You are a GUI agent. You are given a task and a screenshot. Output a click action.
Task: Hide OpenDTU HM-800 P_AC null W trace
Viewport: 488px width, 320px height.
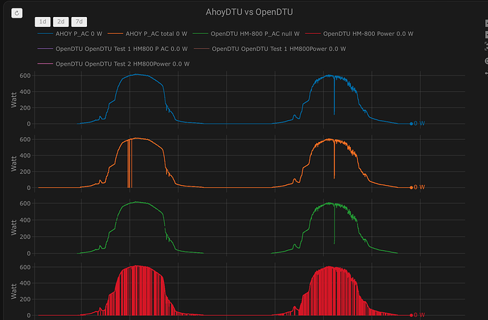click(246, 34)
